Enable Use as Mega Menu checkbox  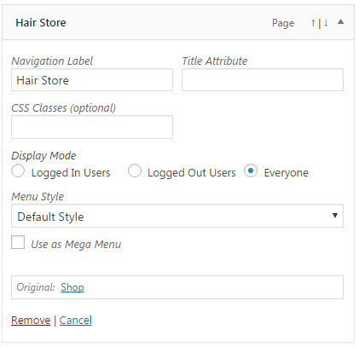18,242
